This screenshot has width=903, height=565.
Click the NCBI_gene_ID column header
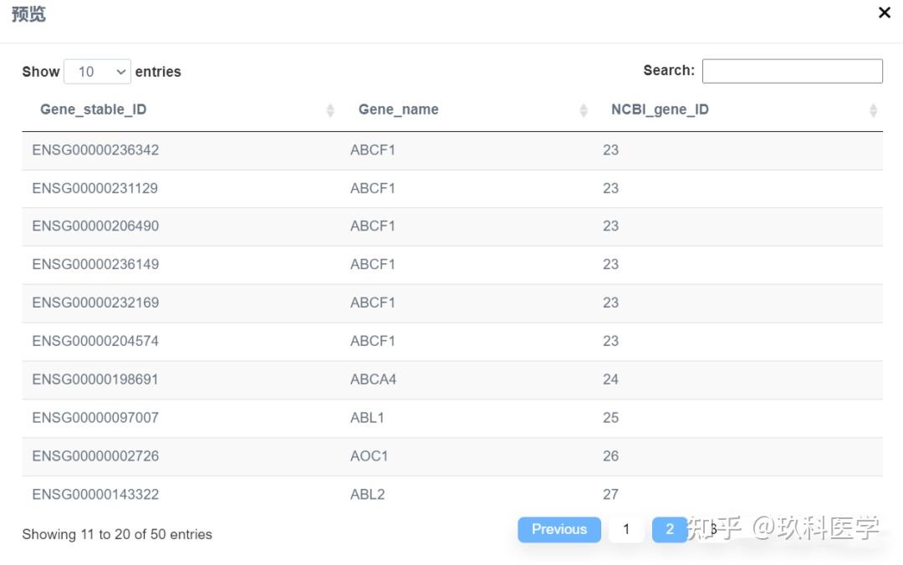pyautogui.click(x=660, y=109)
